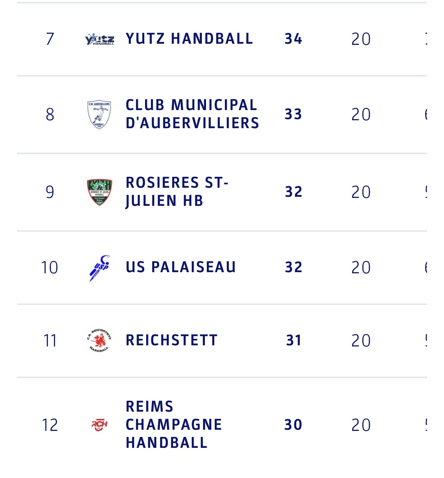Click the Reichstett team name
The image size is (444, 478).
tap(172, 340)
